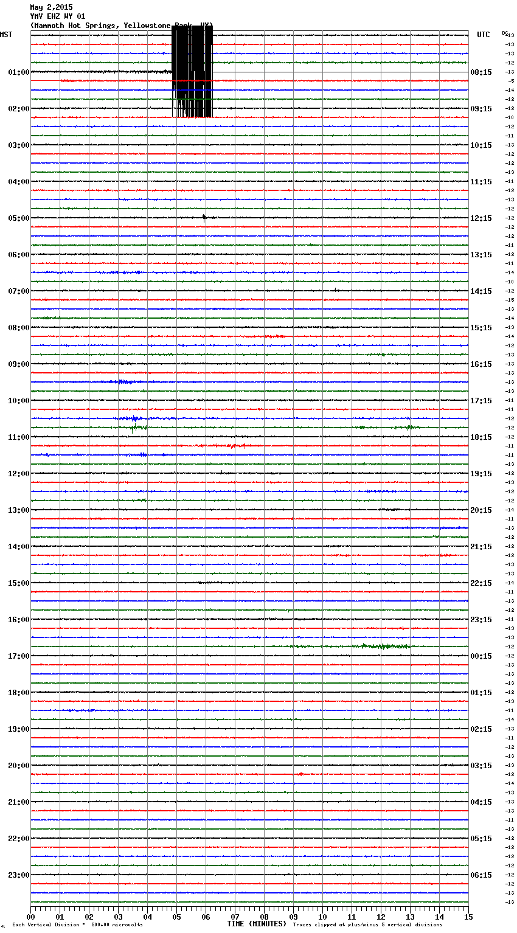Click the date label May 2,2015
Screen dimensions: 517x933
51,7
